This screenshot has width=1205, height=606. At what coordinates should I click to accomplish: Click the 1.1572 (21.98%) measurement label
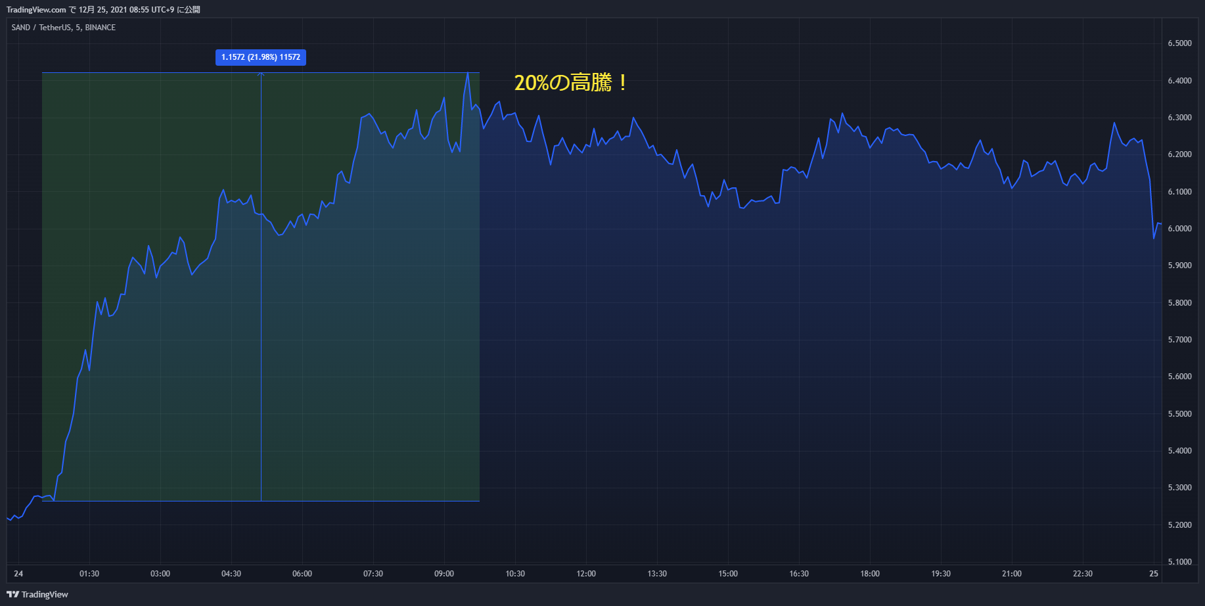tap(261, 57)
